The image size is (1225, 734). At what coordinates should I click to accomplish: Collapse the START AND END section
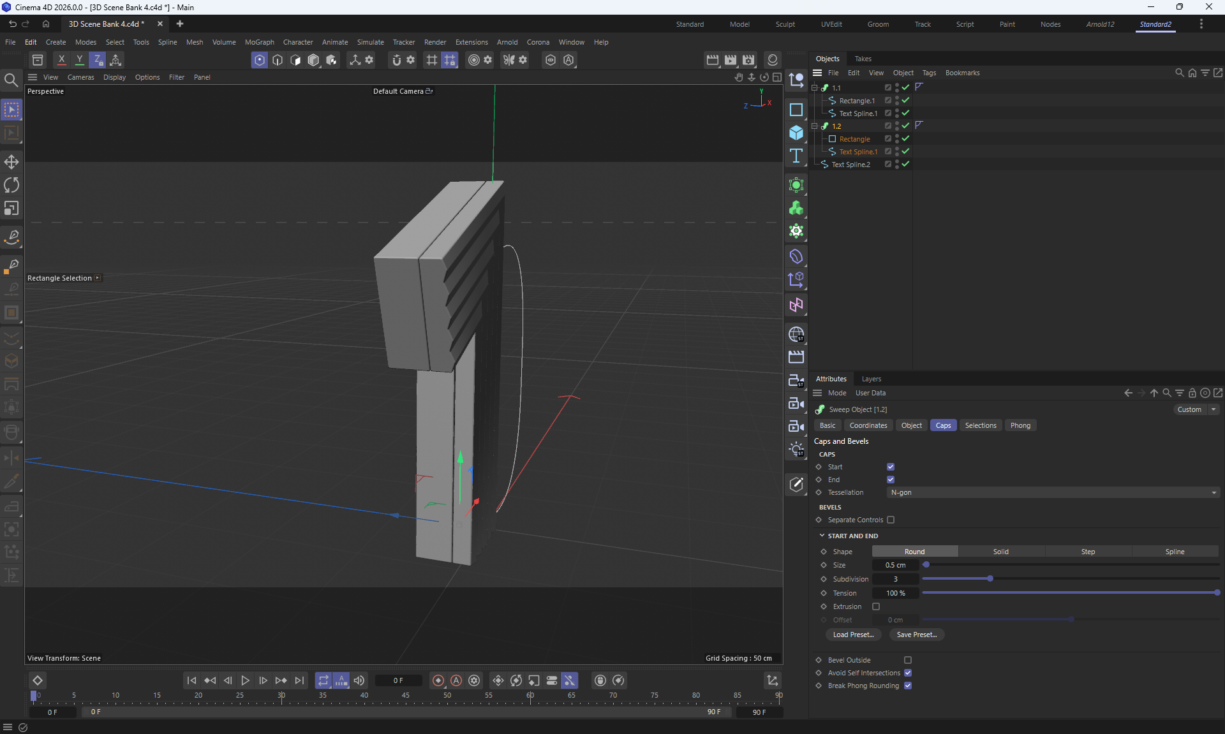[x=822, y=536]
